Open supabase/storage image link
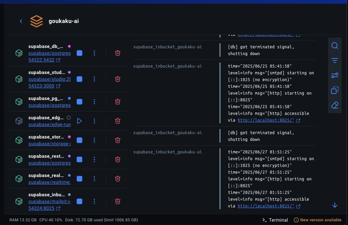348x225 pixels. point(49,144)
